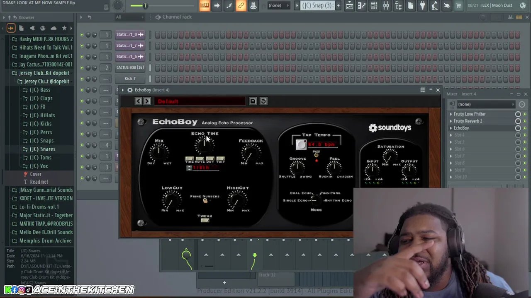Click the EchoBoy Mix knob
531x298 pixels.
click(159, 153)
